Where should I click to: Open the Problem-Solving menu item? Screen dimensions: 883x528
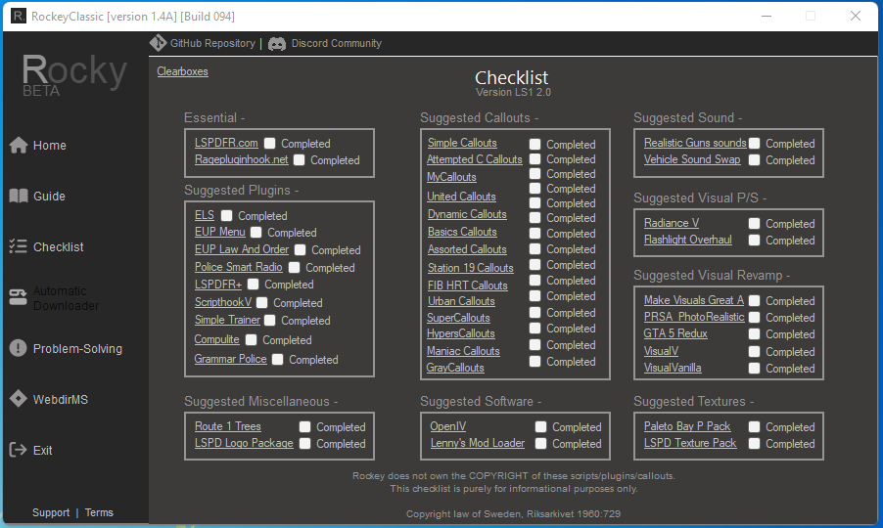pyautogui.click(x=77, y=349)
